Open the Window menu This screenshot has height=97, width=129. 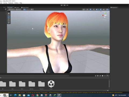pyautogui.click(x=16, y=3)
